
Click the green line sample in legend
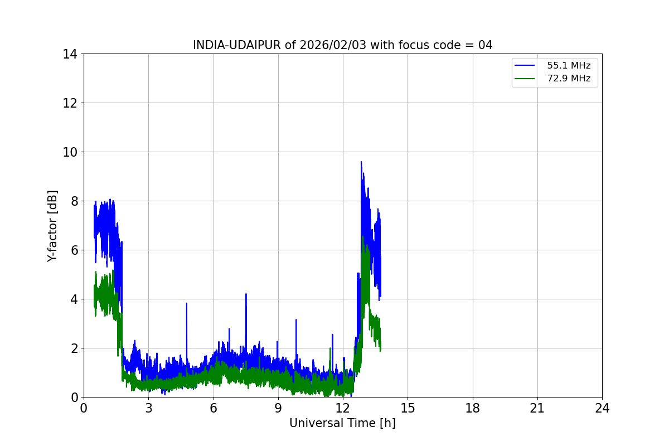pos(525,79)
